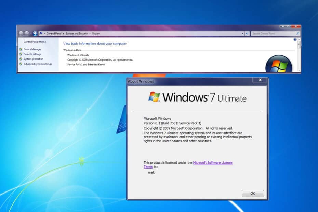Click the Control Panel icon in the address bar
This screenshot has height=212, width=318.
click(41, 34)
